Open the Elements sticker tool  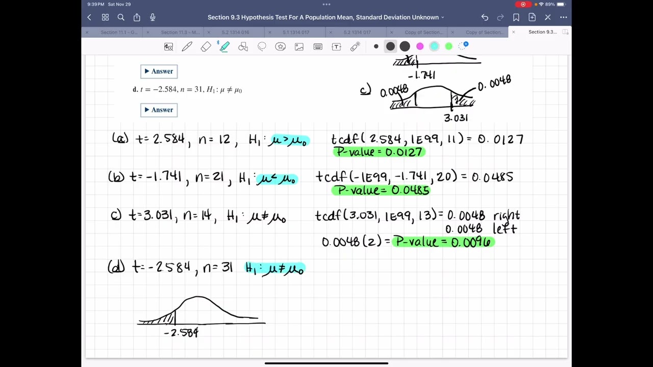pos(281,47)
